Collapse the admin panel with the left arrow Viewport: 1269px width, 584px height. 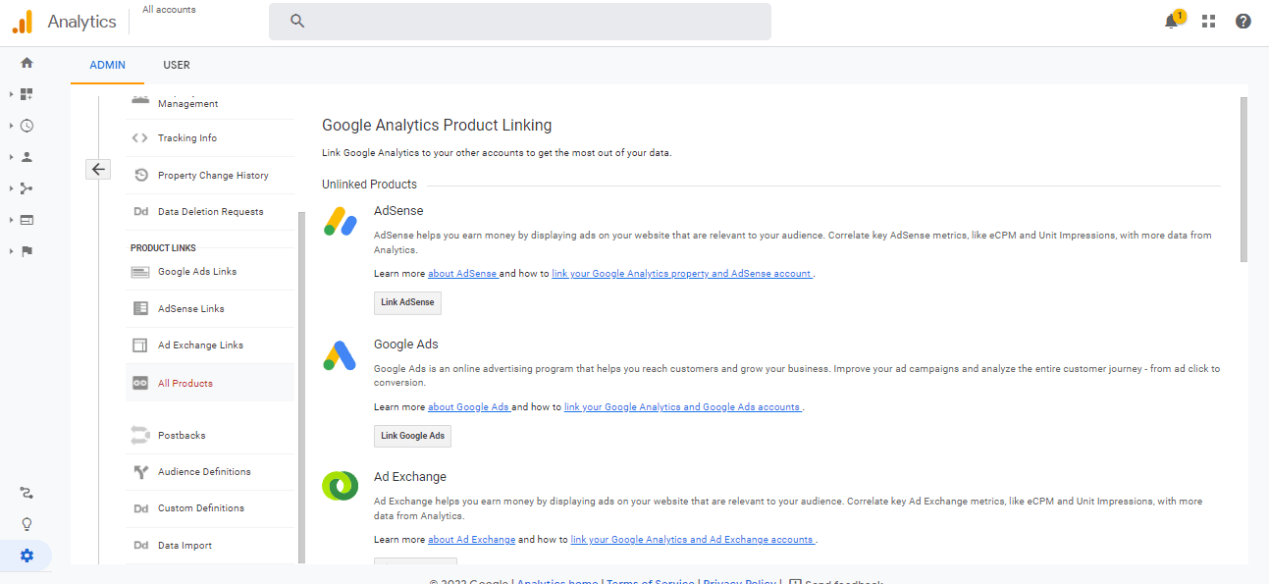(x=98, y=169)
